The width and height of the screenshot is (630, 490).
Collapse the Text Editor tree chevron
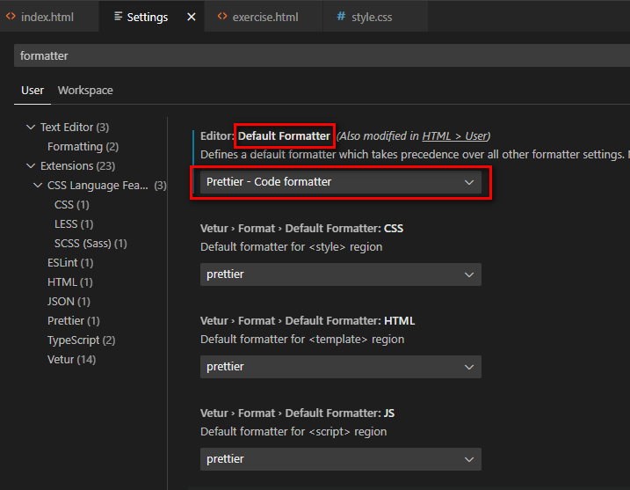(31, 128)
